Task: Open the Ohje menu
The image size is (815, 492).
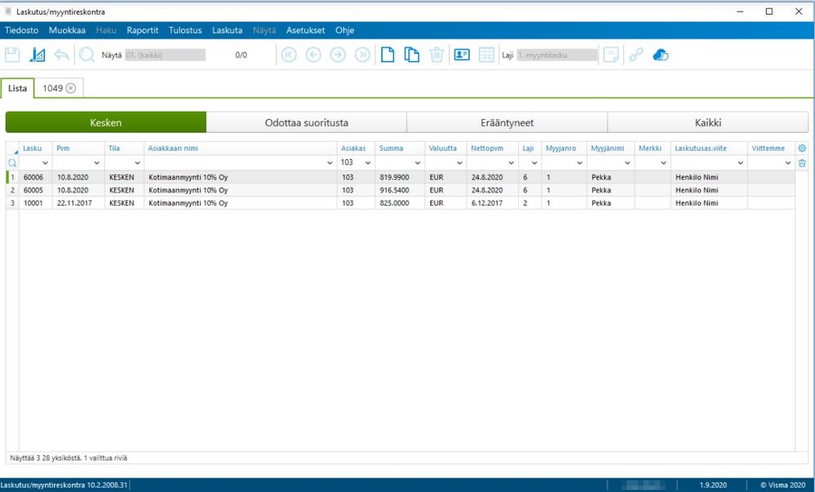Action: pos(344,30)
